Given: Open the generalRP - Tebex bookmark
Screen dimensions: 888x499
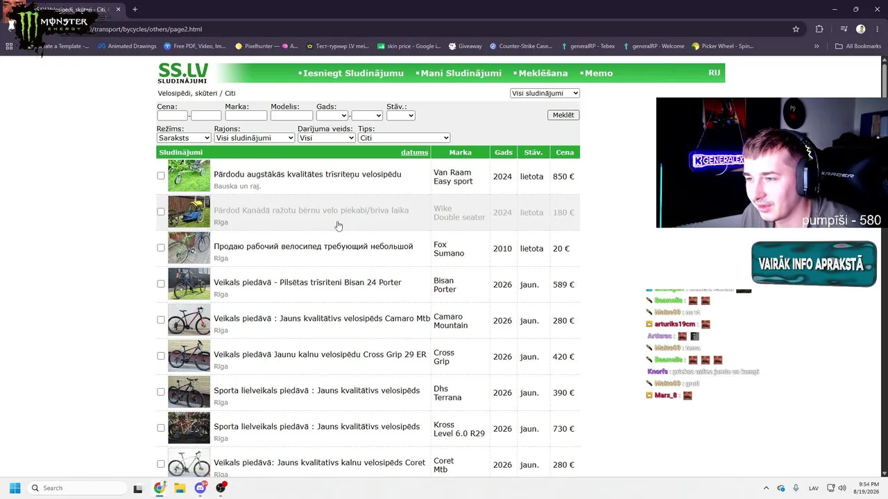Looking at the screenshot, I should (588, 46).
